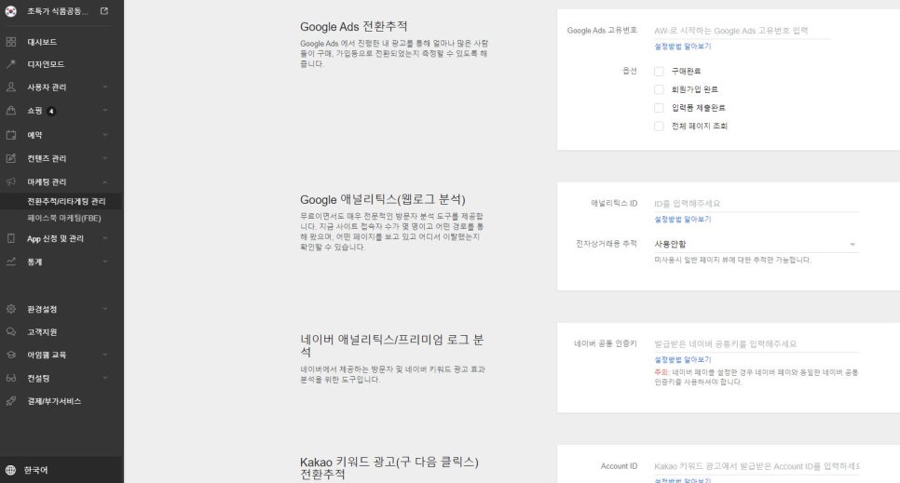Image resolution: width=900 pixels, height=483 pixels.
Task: Expand 사용자 관리 menu chevron
Action: point(105,87)
